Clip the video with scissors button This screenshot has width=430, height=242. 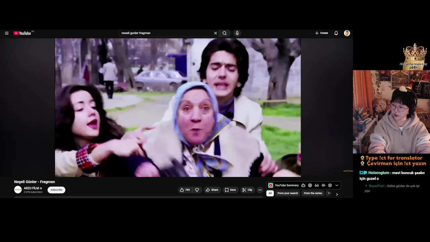(247, 190)
